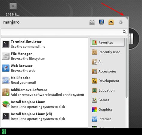Click the Games controller icon
The image size is (142, 135).
(94, 100)
